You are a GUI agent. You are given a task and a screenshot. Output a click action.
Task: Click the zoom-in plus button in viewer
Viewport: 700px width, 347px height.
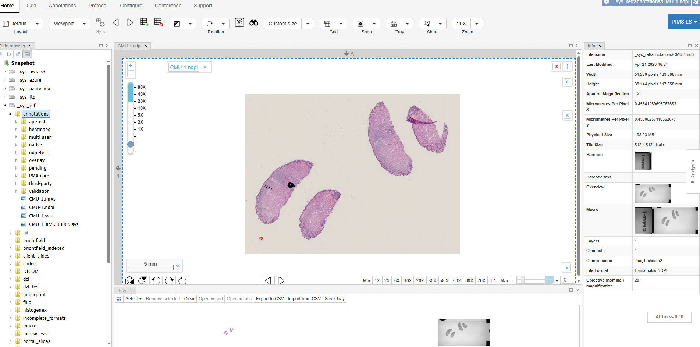pos(131,66)
